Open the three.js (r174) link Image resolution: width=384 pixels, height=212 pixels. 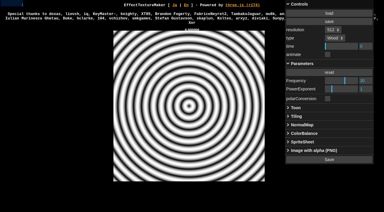click(x=243, y=5)
